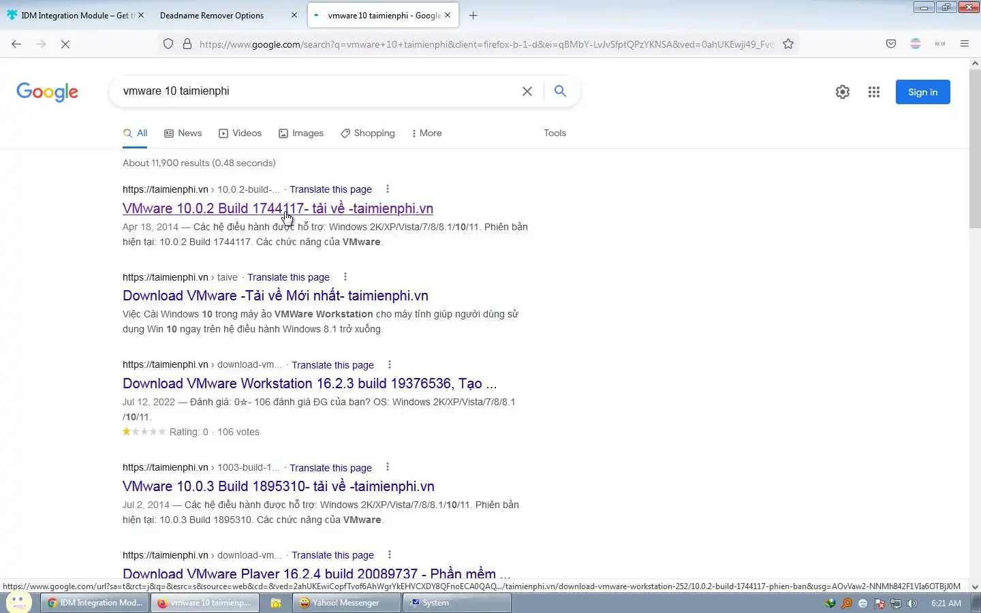Open folder icon in taskbar
This screenshot has height=613, width=981.
click(x=276, y=603)
